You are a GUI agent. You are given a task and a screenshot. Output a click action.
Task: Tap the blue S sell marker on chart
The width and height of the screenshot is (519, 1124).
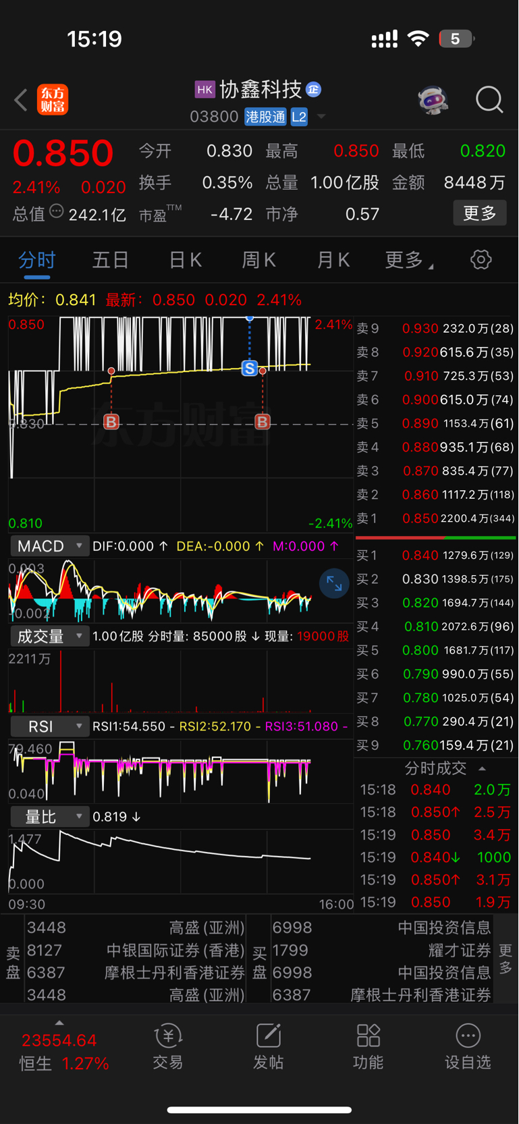(250, 368)
